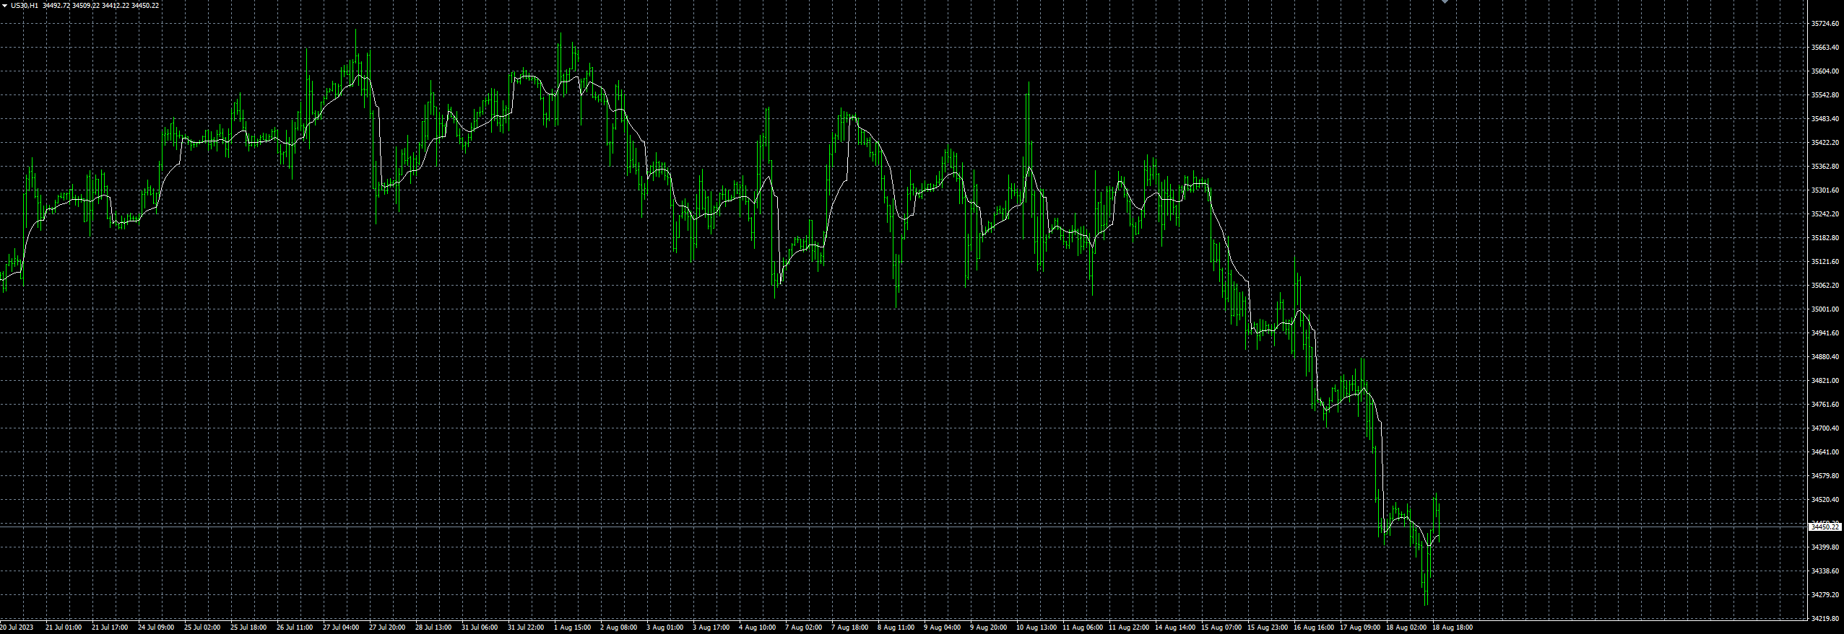Click price scale value 34761.60

1824,405
